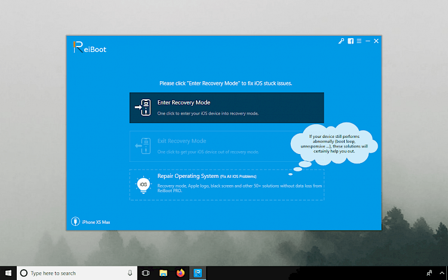
Task: Click the microphone icon in search box
Action: tap(130, 273)
